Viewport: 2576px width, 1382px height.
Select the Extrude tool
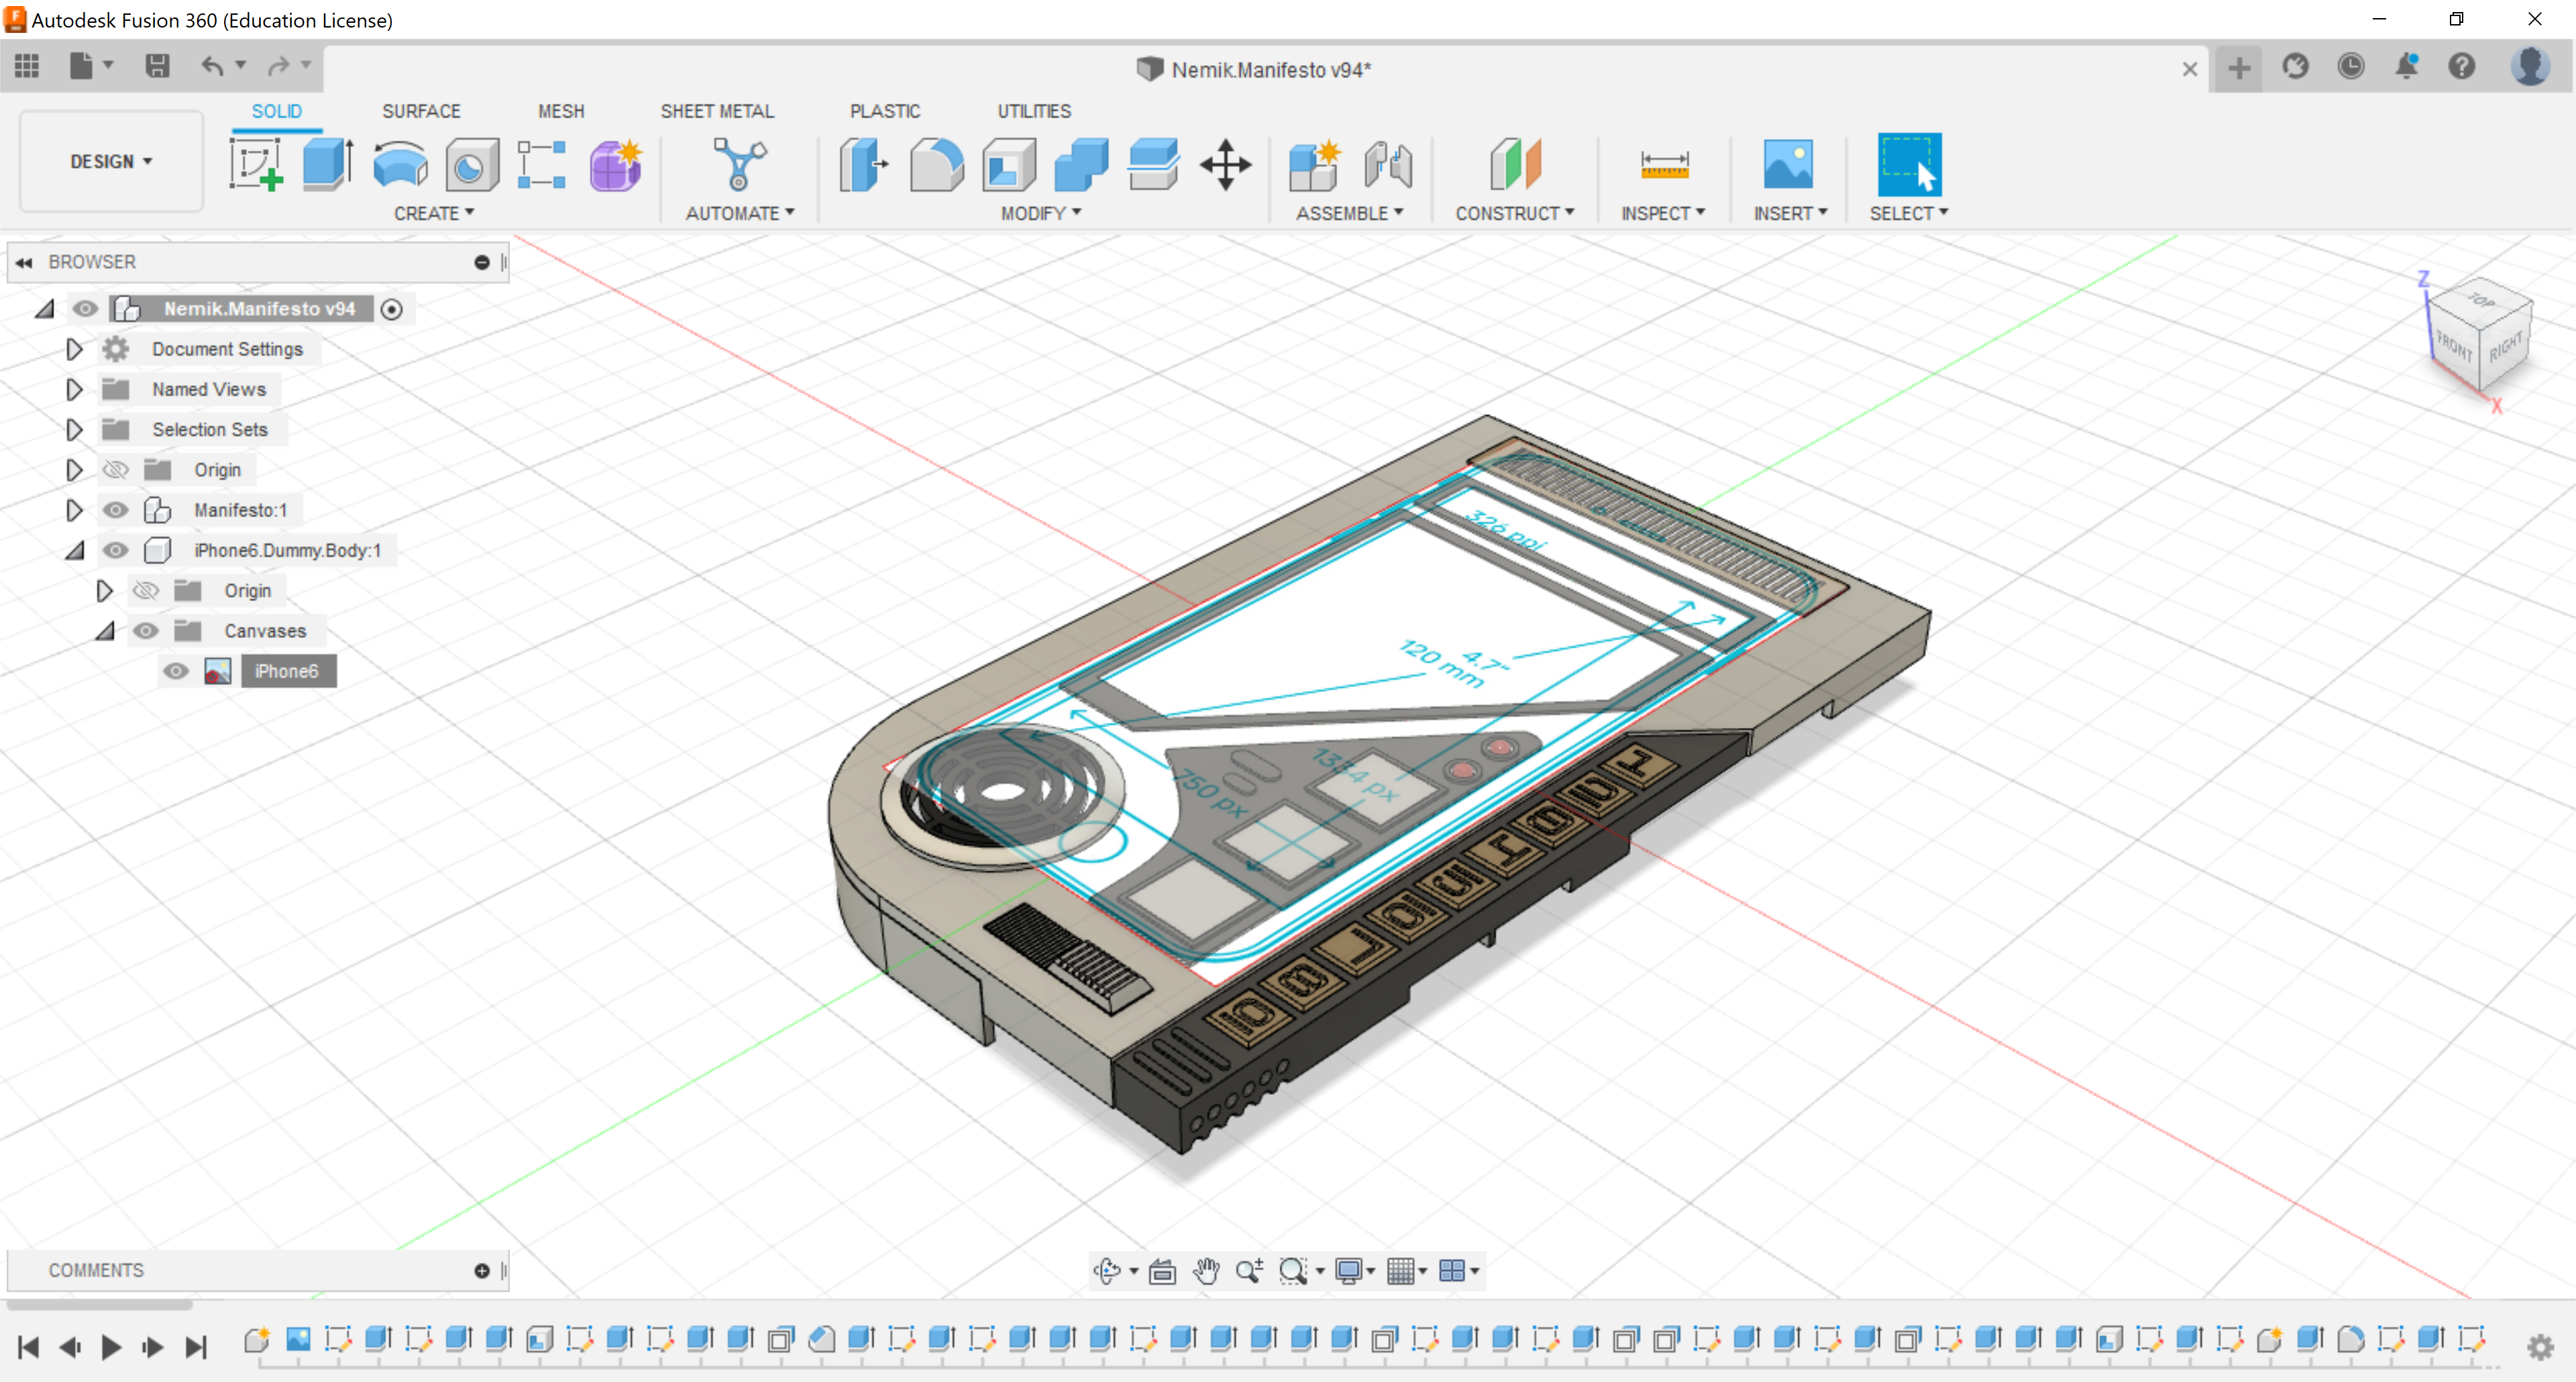tap(328, 165)
